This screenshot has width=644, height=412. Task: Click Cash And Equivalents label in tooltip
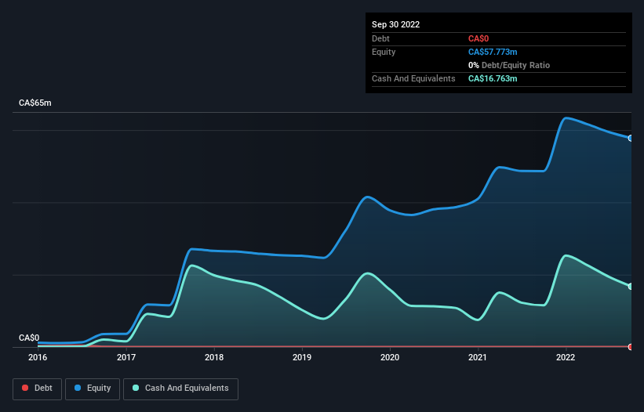pos(413,78)
